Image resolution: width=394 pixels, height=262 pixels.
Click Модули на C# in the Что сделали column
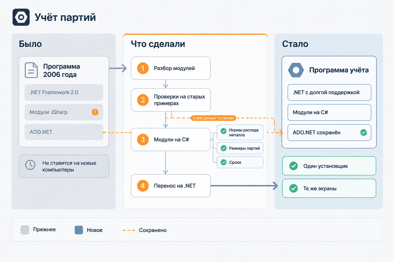click(171, 139)
